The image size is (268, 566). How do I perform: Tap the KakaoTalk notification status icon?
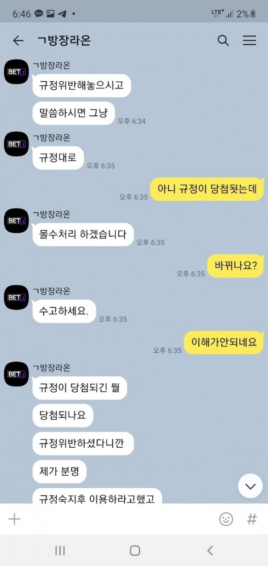pos(39,14)
